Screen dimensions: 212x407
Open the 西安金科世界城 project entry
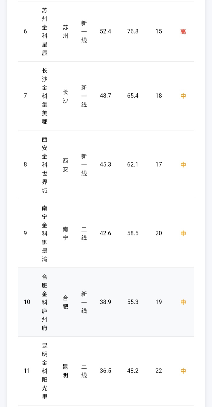point(44,165)
